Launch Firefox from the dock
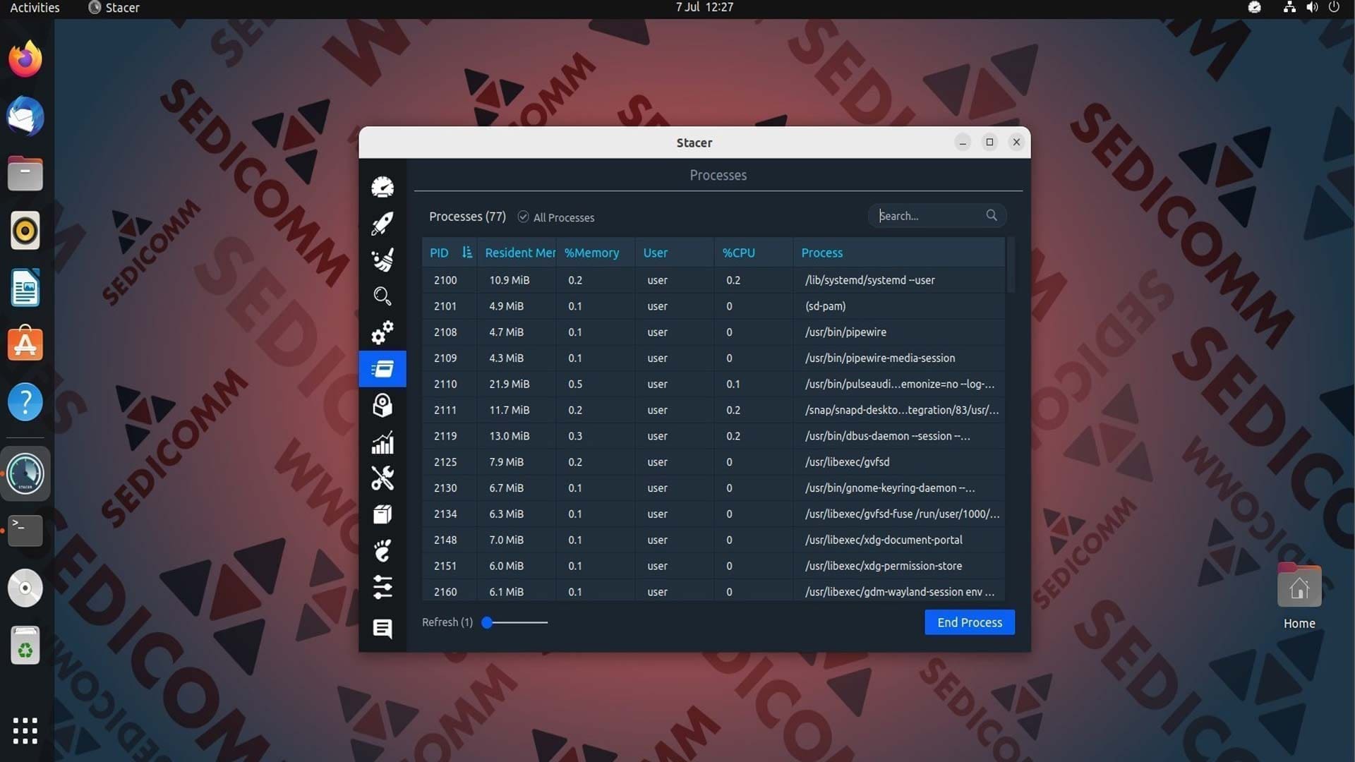Image resolution: width=1355 pixels, height=762 pixels. tap(25, 59)
